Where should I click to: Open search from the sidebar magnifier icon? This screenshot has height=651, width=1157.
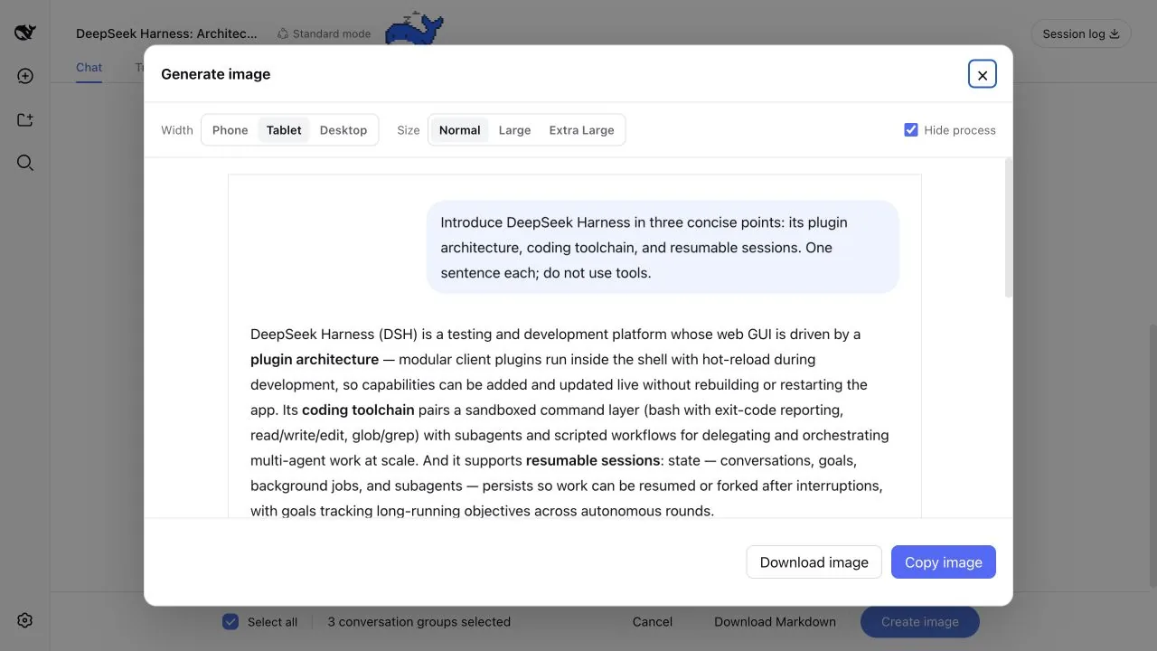(25, 163)
